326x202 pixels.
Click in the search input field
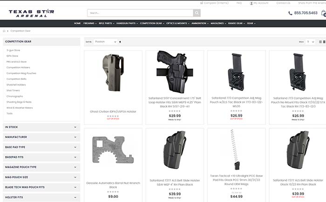click(x=140, y=13)
